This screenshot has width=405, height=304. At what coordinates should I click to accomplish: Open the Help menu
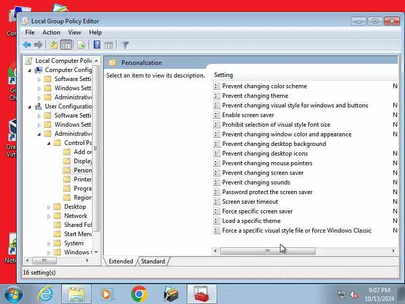[95, 32]
